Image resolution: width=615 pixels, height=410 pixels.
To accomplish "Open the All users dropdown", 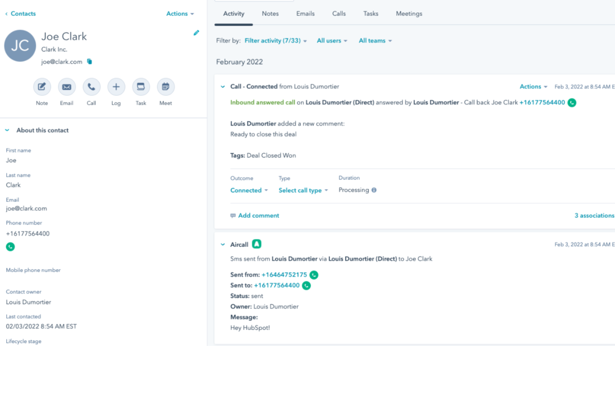I will (332, 40).
